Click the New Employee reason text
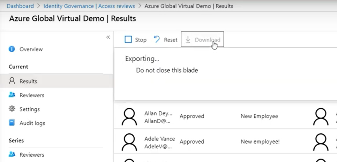Image resolution: width=337 pixels, height=162 pixels. 259,116
